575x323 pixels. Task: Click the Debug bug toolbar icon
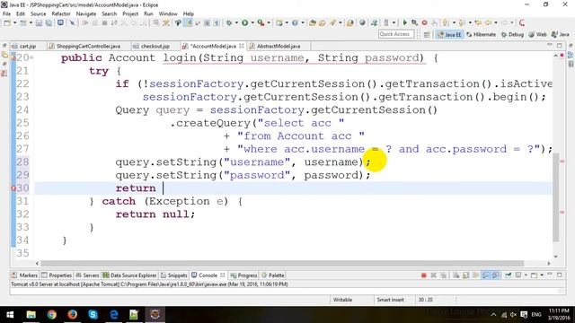pyautogui.click(x=229, y=23)
